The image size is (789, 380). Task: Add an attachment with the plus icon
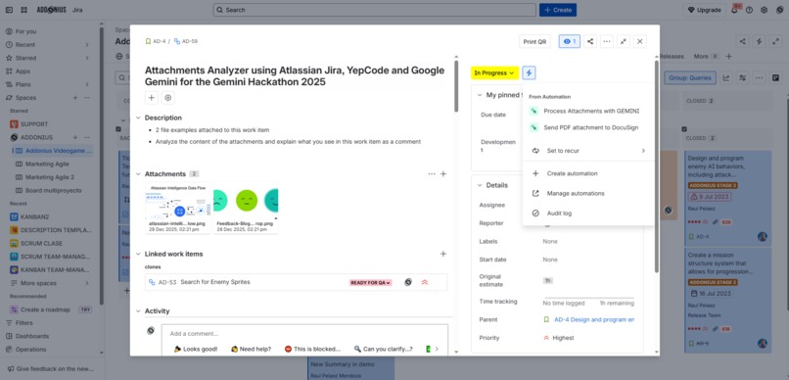coord(443,174)
